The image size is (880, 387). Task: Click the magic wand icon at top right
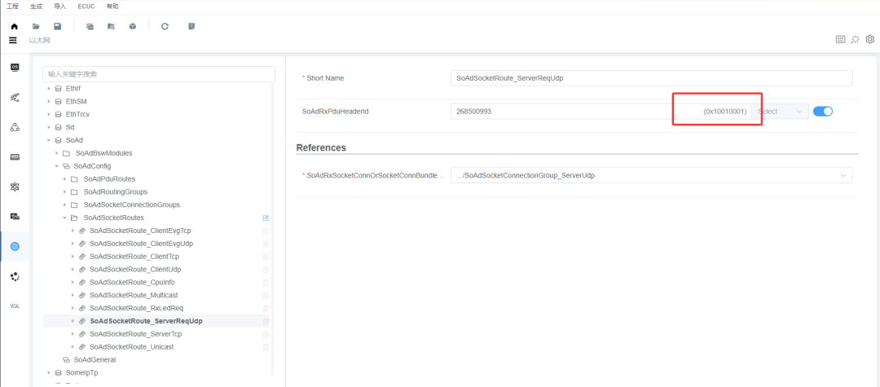pos(856,39)
